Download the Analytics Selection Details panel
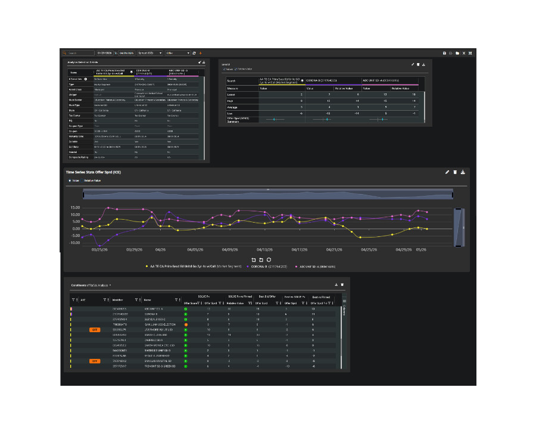 (204, 62)
